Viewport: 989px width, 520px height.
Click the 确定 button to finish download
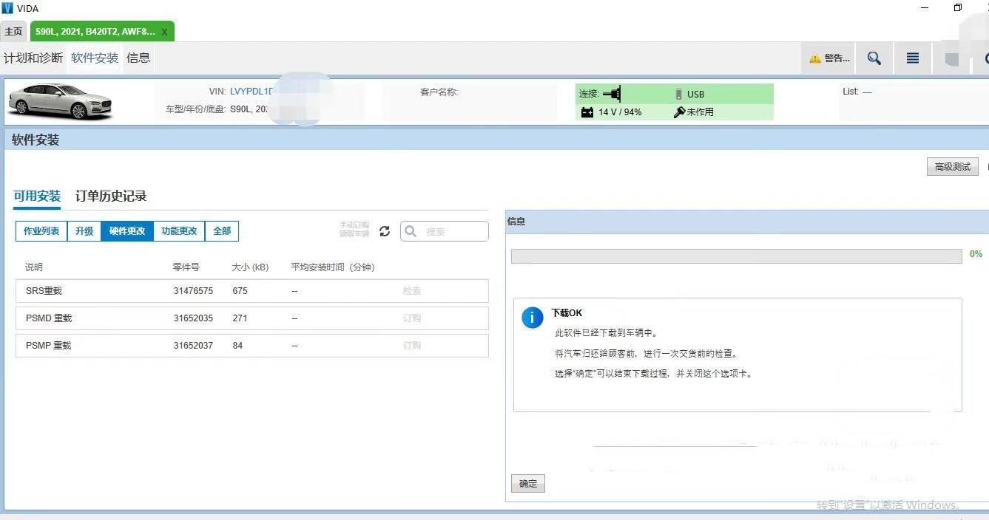(528, 484)
